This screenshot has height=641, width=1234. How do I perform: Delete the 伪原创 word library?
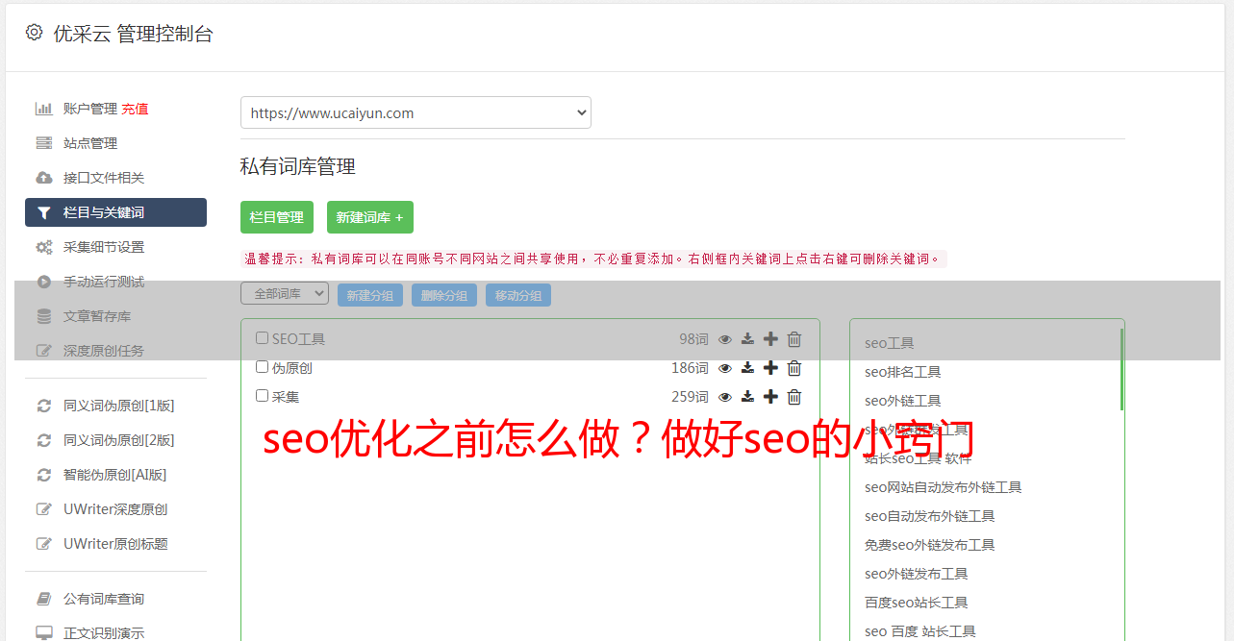[794, 368]
